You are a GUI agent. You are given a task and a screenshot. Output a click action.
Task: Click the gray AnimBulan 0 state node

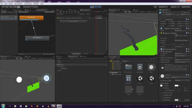pyautogui.click(x=37, y=38)
